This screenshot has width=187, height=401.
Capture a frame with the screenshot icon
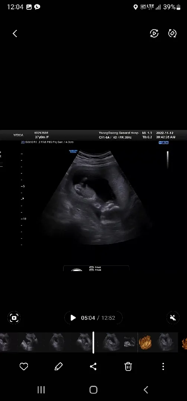pos(14,318)
